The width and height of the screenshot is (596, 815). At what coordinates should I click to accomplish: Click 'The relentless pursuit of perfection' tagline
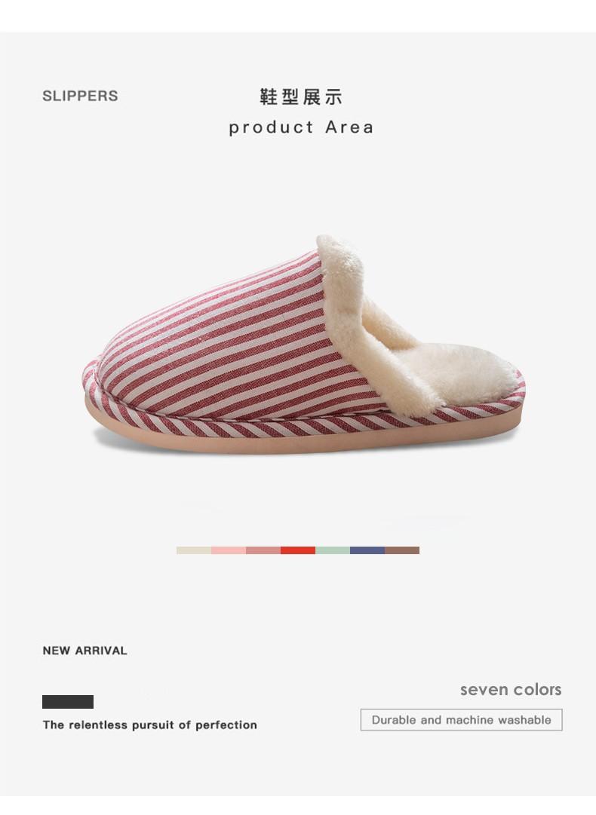pos(150,725)
